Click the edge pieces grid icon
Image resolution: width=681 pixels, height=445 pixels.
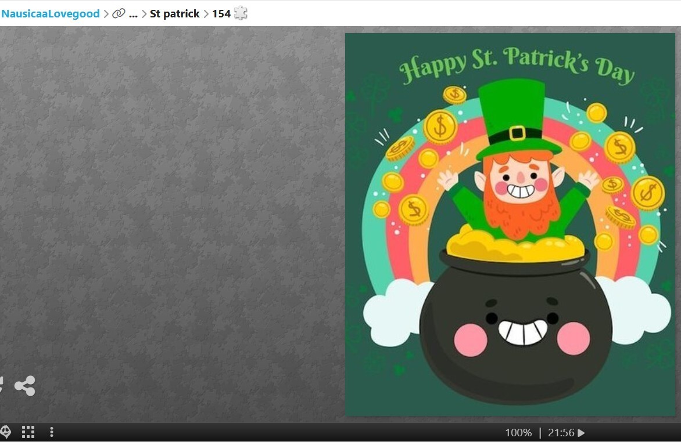(x=28, y=432)
